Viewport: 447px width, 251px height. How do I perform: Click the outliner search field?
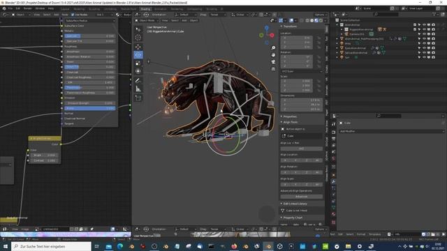(386, 14)
